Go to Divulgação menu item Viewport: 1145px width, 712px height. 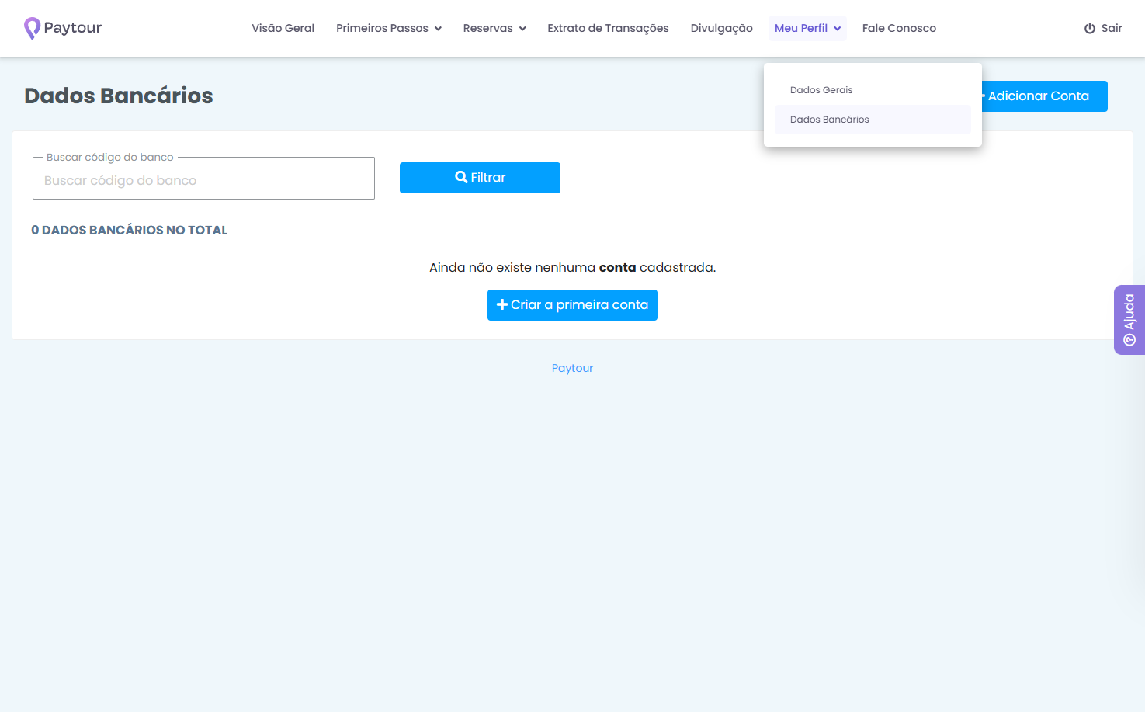[722, 28]
